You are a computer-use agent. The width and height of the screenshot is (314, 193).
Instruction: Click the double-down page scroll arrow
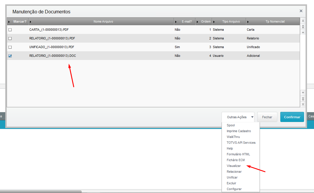(x=303, y=99)
